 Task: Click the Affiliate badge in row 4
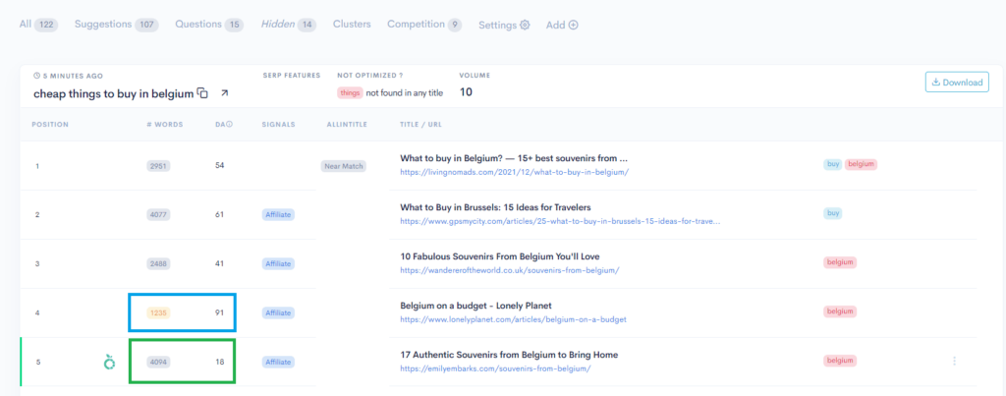point(278,312)
